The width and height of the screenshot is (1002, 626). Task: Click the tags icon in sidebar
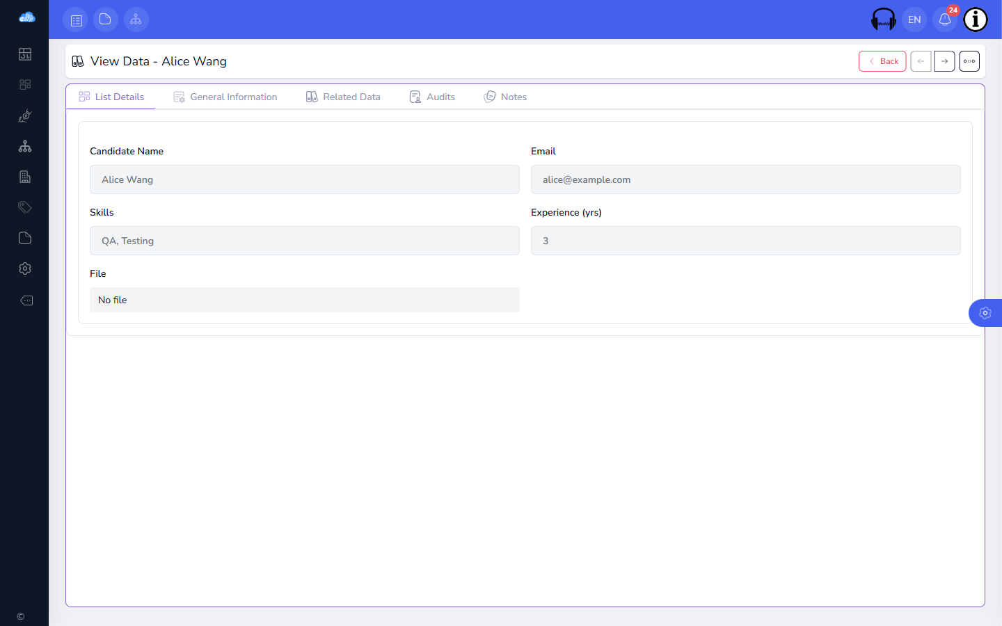click(25, 207)
